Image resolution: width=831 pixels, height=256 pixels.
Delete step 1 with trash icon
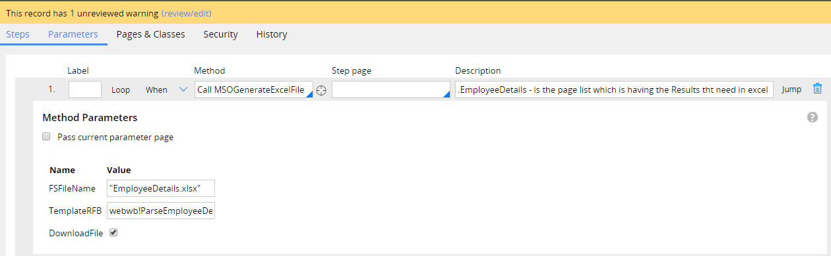[817, 89]
